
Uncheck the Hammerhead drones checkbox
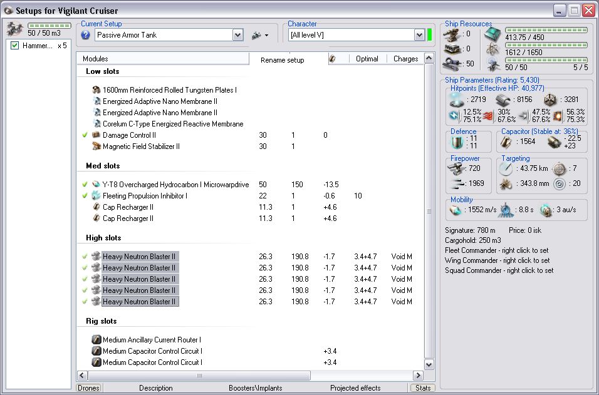[x=15, y=46]
